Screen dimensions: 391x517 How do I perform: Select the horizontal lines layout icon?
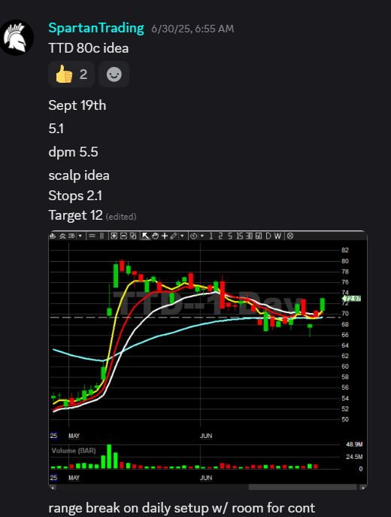click(92, 236)
